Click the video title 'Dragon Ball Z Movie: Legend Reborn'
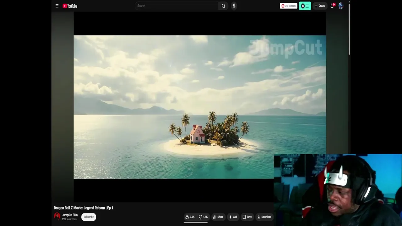 [x=84, y=208]
